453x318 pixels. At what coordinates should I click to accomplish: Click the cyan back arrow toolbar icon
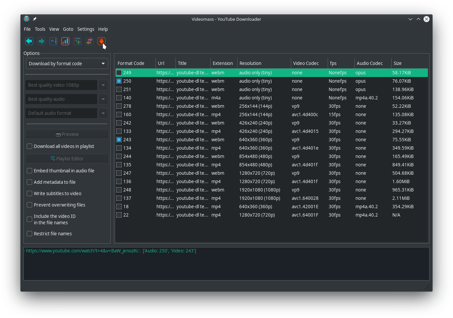point(29,41)
